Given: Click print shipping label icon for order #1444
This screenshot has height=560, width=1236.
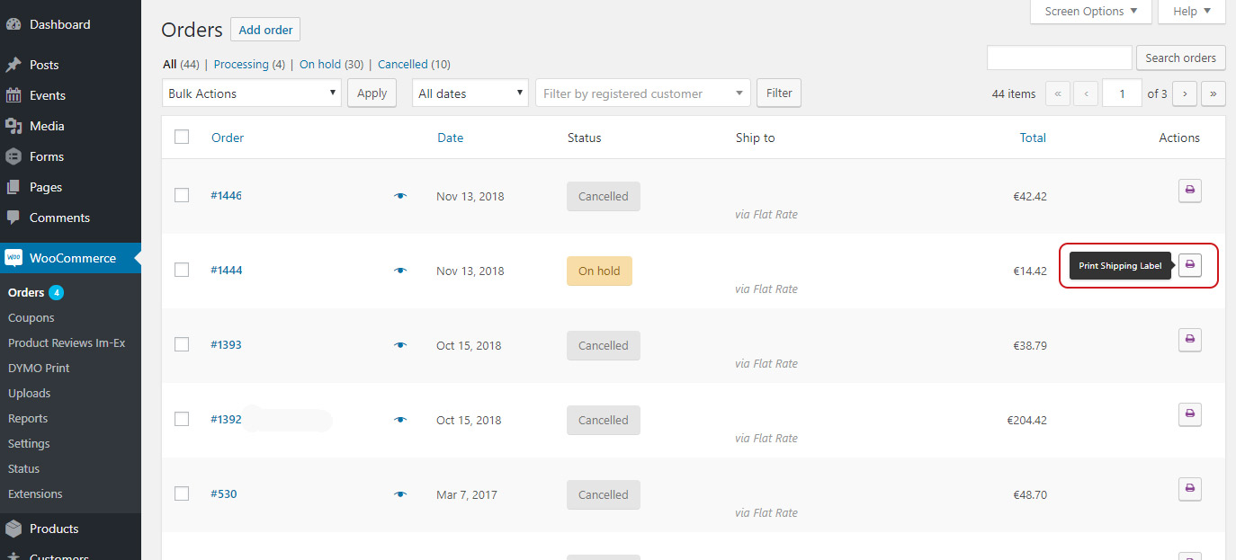Looking at the screenshot, I should pos(1189,265).
